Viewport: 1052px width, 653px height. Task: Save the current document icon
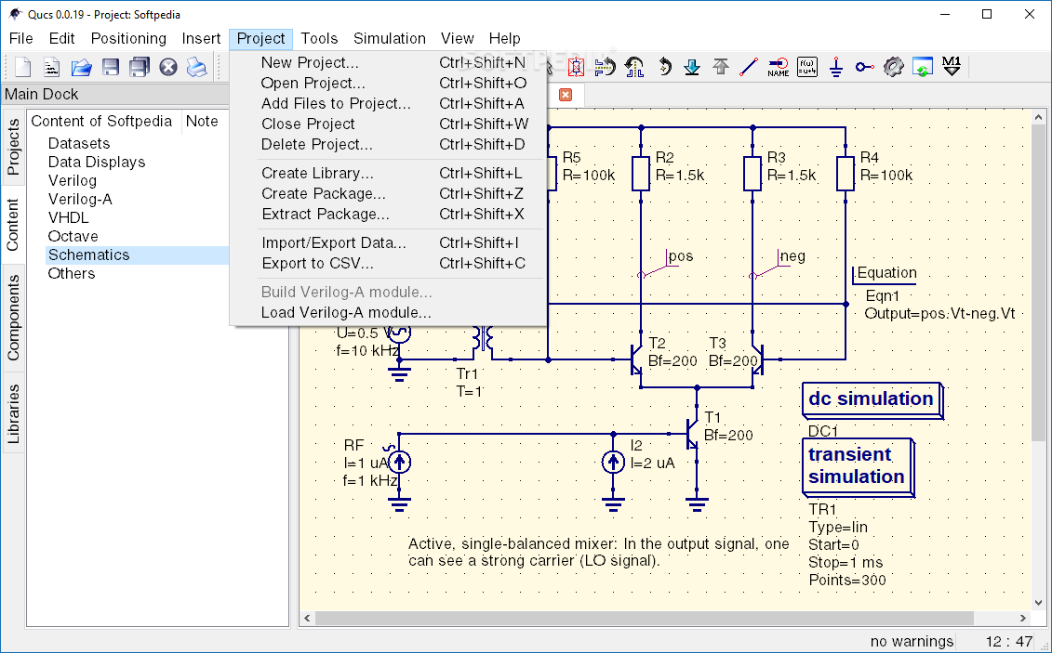111,67
